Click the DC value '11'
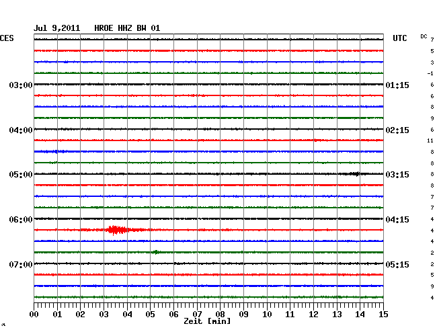This screenshot has height=332, width=437. 430,140
